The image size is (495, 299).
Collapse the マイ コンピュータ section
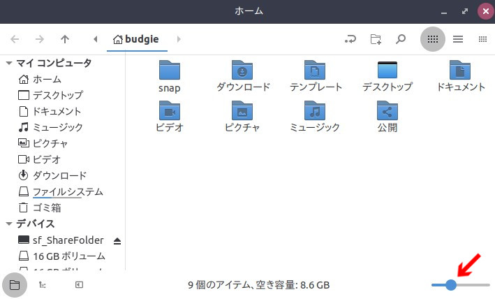pos(9,63)
